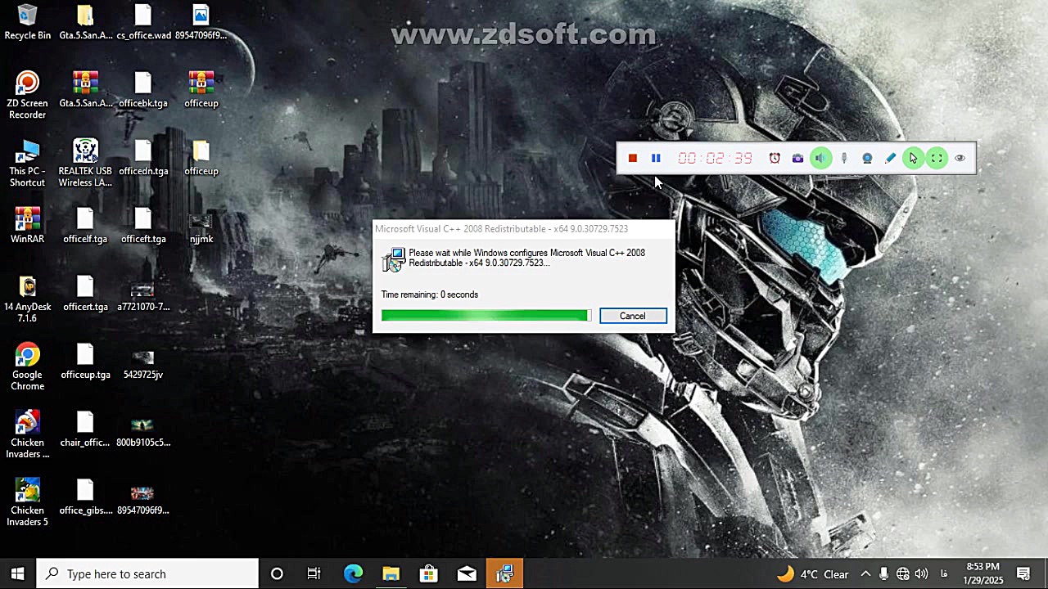Click the recording timer 00:02:39
This screenshot has height=589, width=1048.
[715, 158]
